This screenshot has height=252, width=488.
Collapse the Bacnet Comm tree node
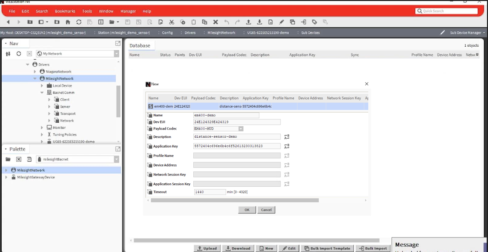click(x=42, y=92)
